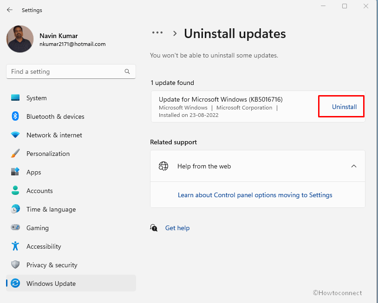
Task: Click Find a setting search box
Action: click(71, 71)
